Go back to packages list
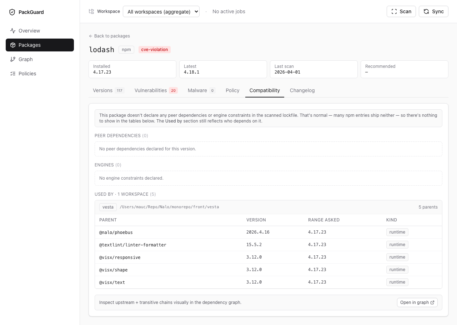 [109, 36]
